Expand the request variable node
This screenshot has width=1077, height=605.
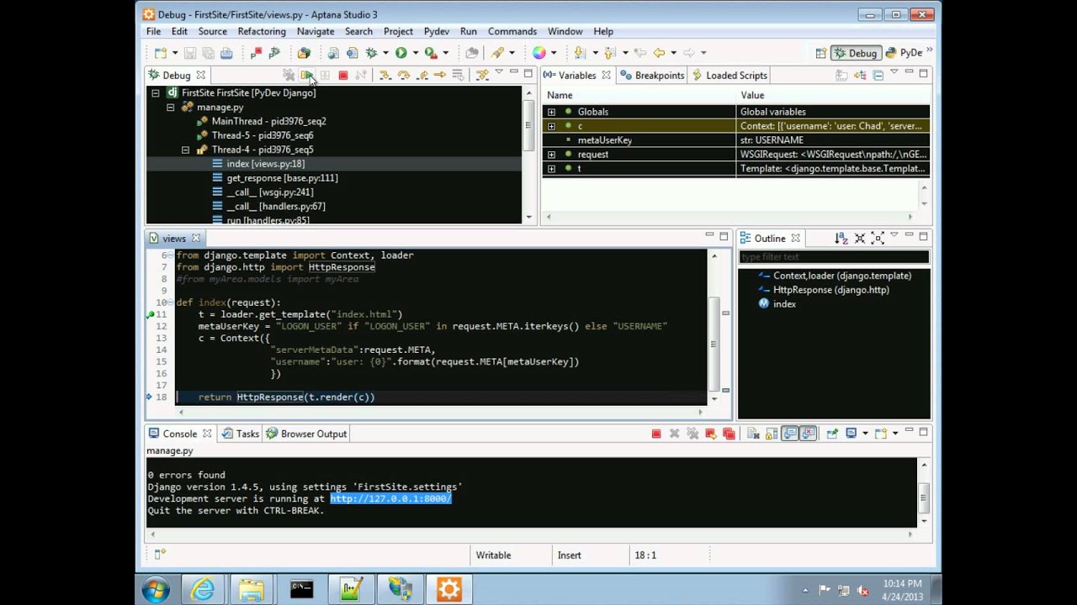point(551,155)
